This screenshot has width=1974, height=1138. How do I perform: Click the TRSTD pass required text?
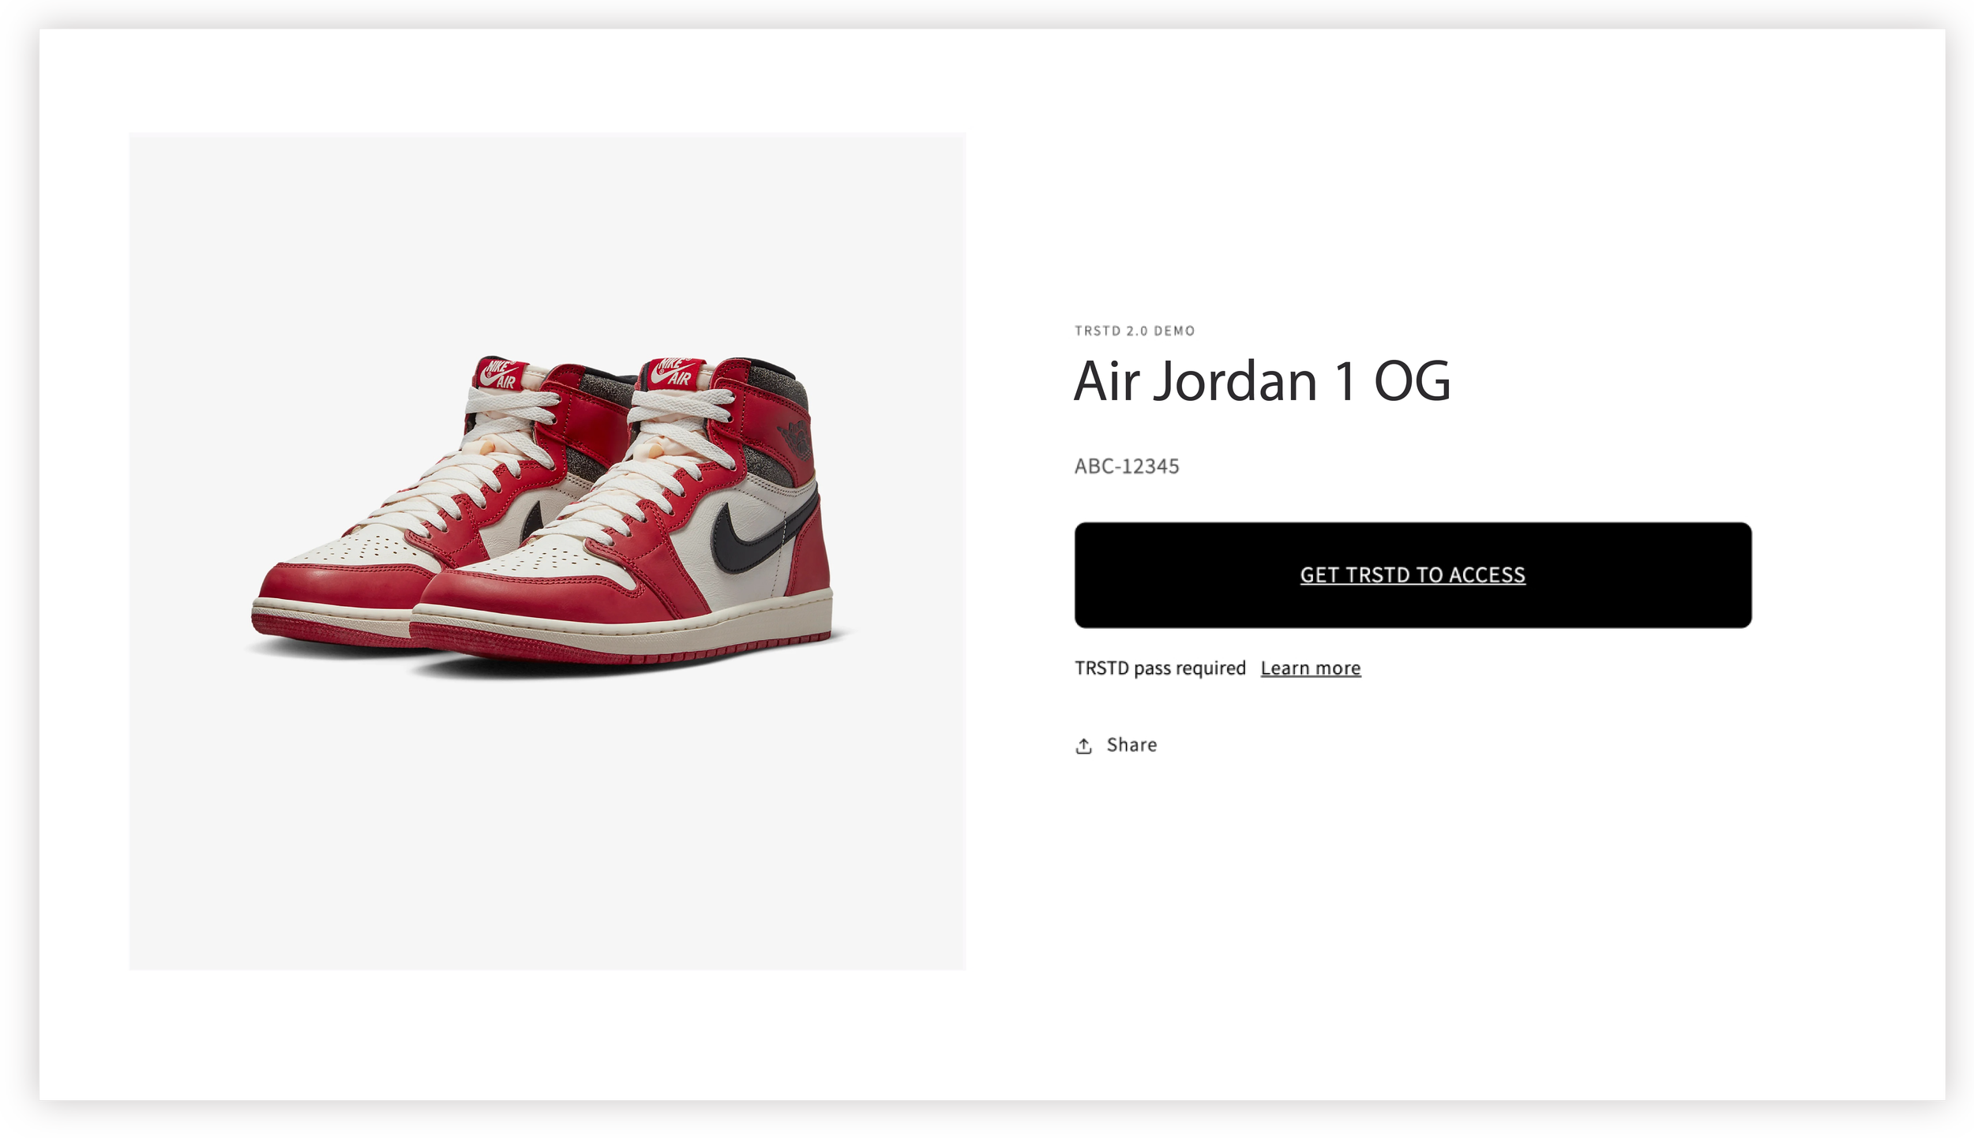(1159, 668)
